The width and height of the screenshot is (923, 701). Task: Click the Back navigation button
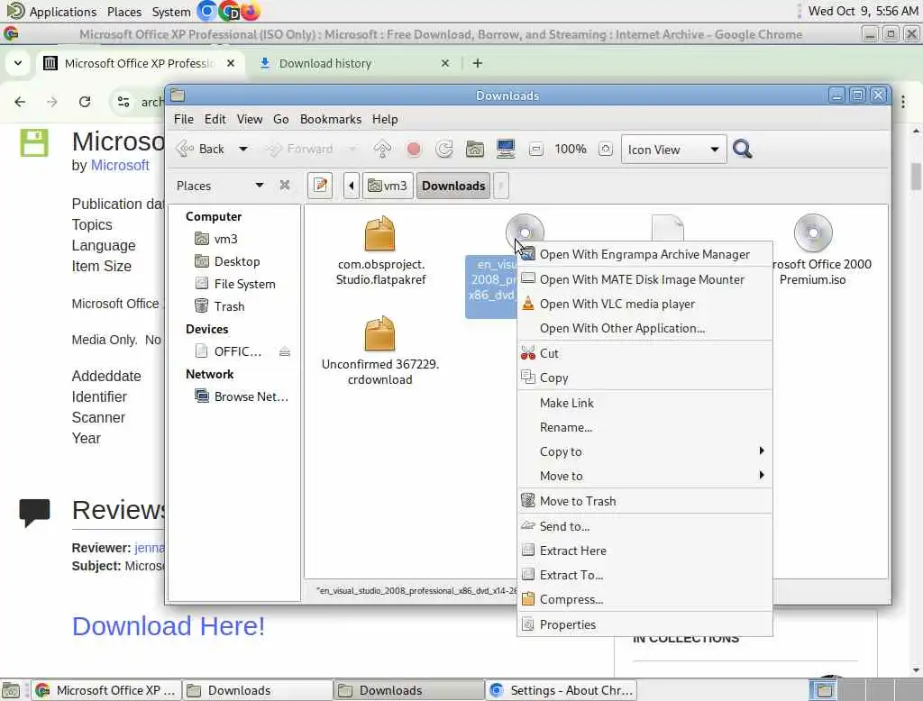click(201, 150)
